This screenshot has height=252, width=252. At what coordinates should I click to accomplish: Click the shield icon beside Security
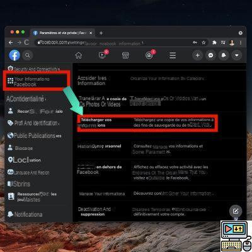click(x=10, y=69)
